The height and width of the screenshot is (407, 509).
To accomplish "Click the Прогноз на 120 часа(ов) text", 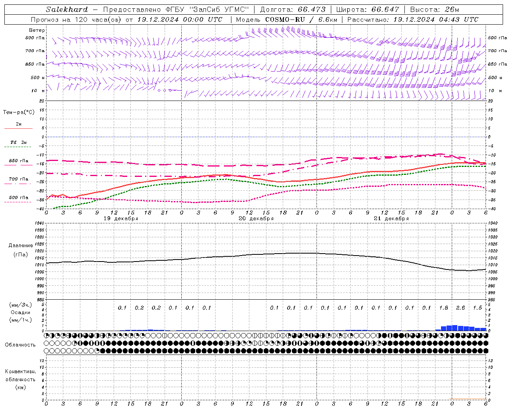I will (76, 19).
